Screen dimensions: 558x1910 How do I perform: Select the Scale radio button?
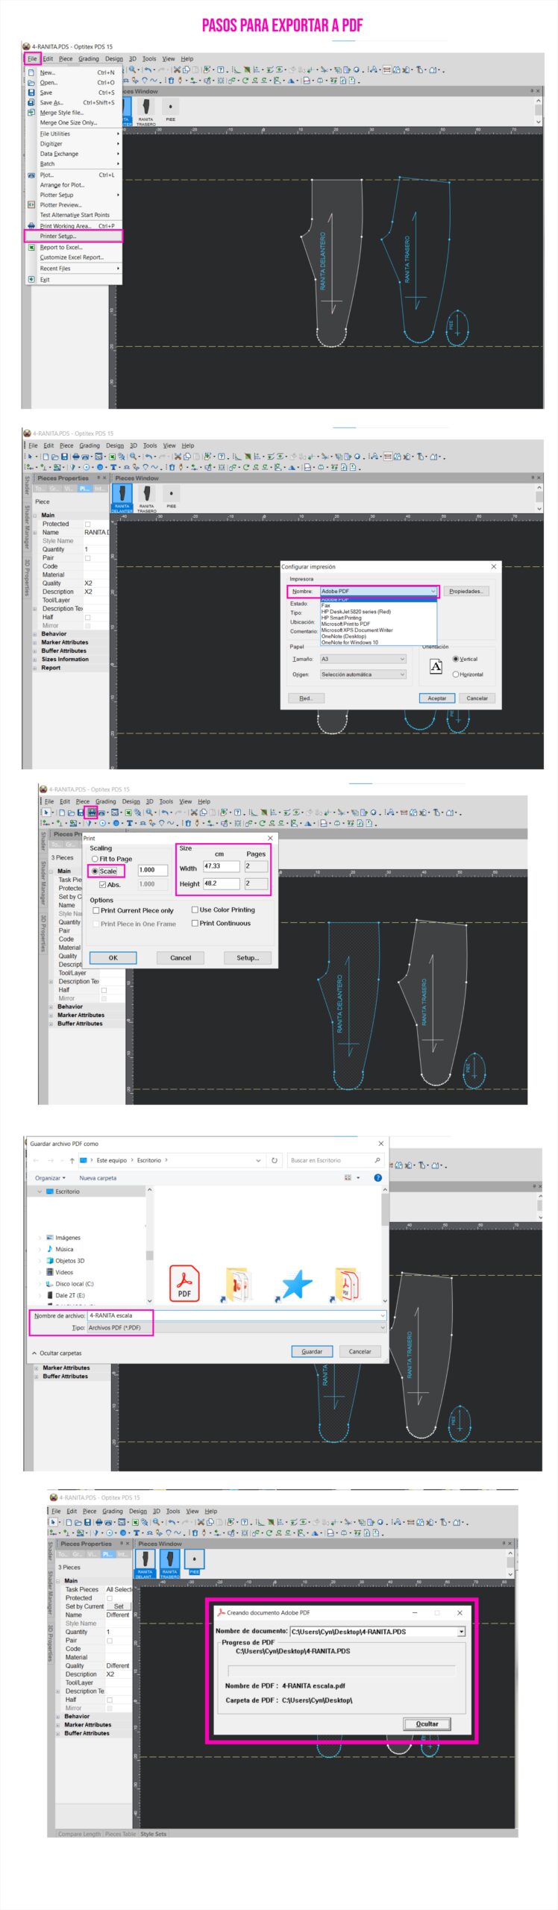[95, 871]
